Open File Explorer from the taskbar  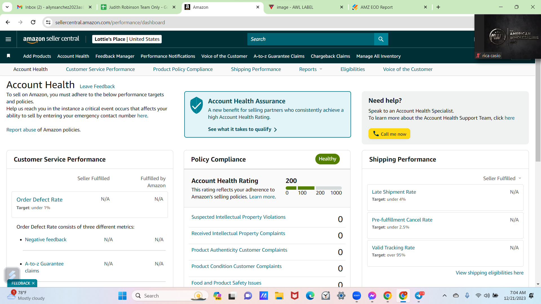279,296
